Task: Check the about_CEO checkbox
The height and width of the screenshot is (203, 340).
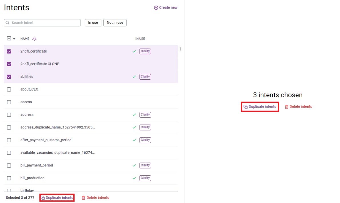Action: click(9, 89)
